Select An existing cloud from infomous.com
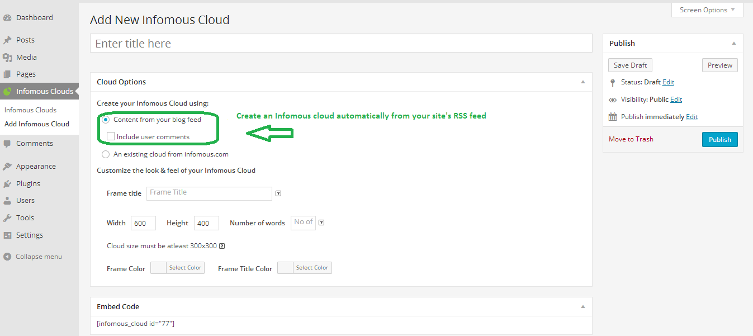Viewport: 753px width, 336px height. 106,154
